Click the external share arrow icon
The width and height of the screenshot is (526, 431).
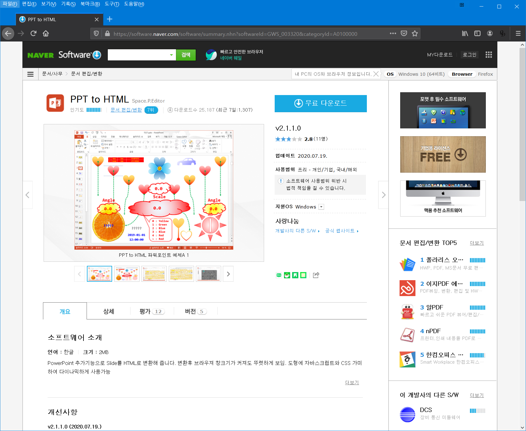pyautogui.click(x=316, y=275)
